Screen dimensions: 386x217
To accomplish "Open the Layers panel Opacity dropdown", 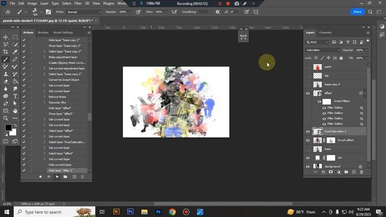I will tap(367, 50).
